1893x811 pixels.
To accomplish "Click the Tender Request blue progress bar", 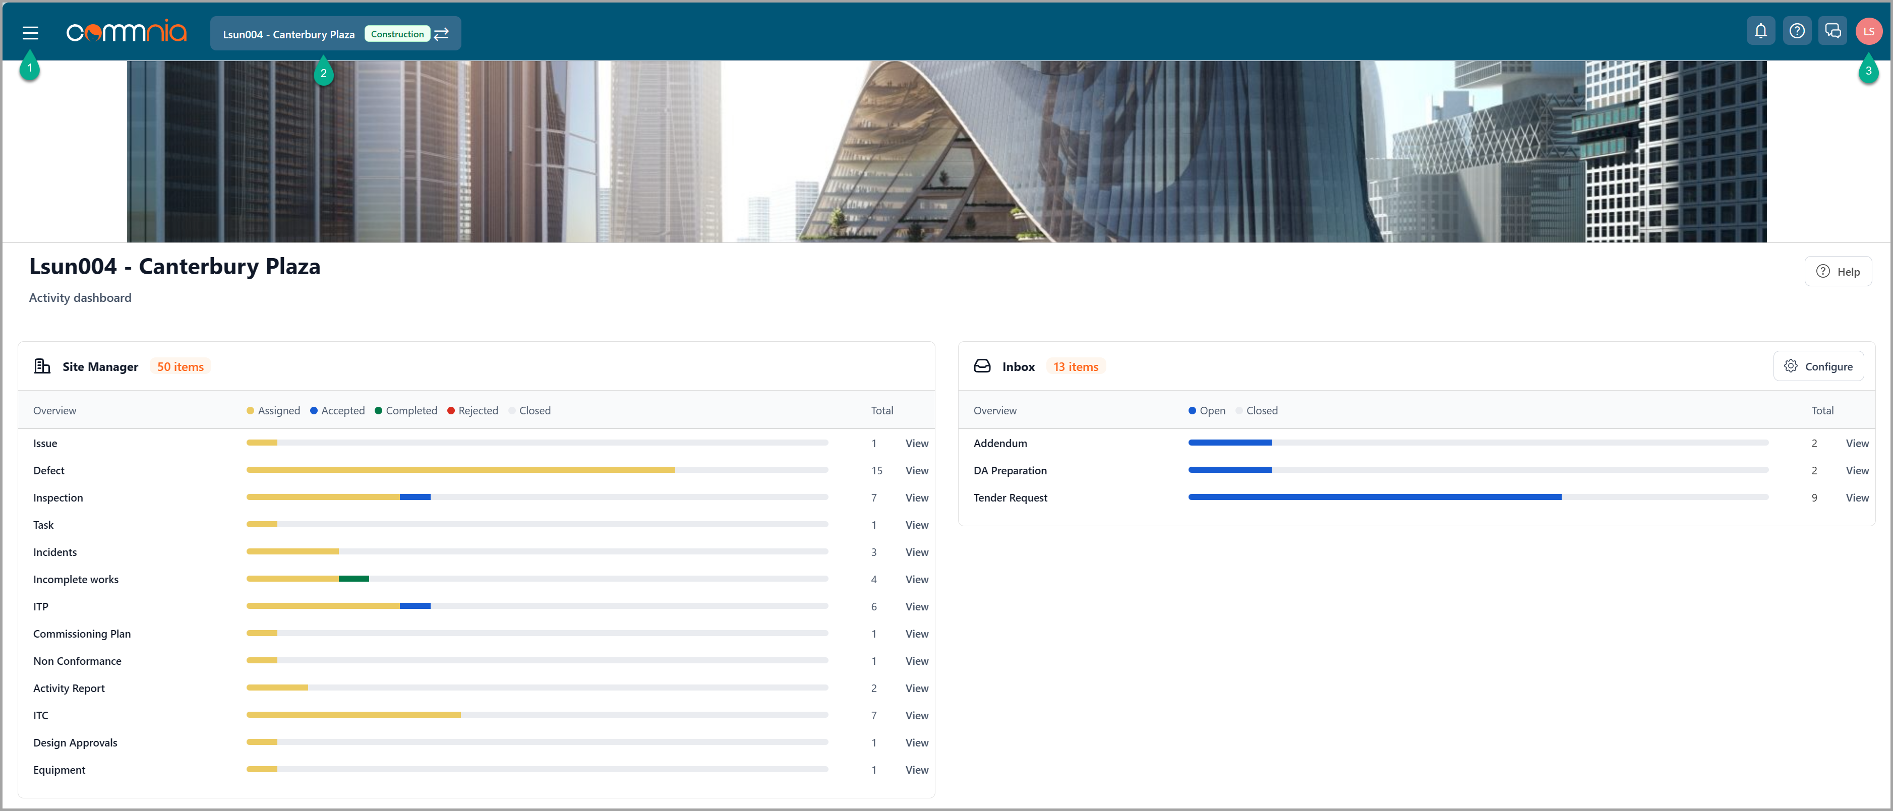I will [1374, 497].
